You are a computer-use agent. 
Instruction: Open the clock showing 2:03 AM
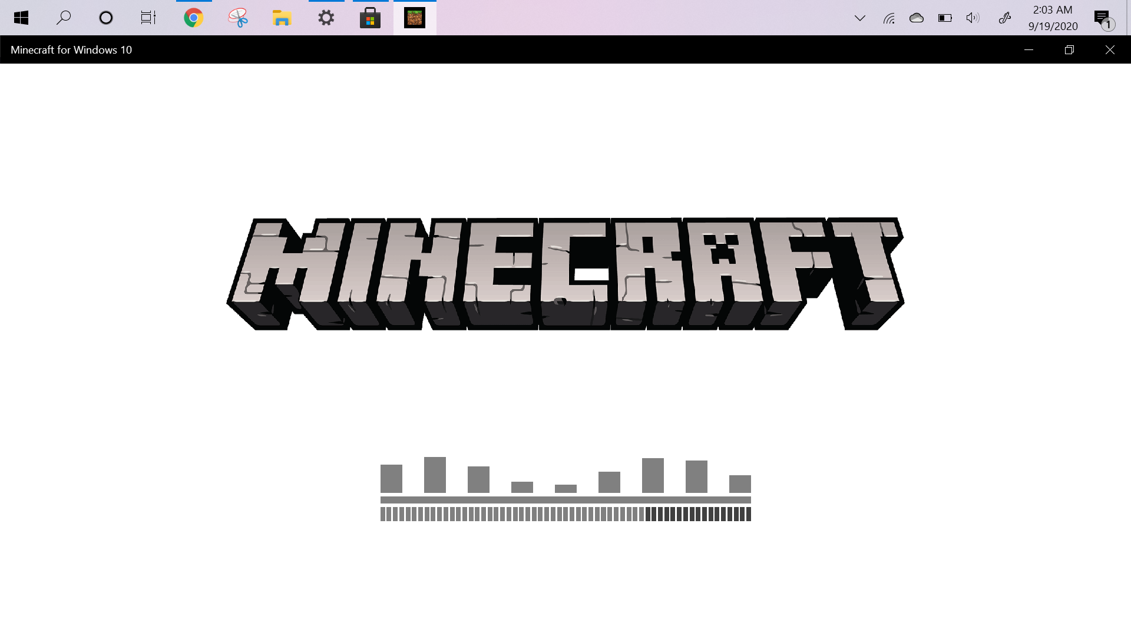point(1053,18)
